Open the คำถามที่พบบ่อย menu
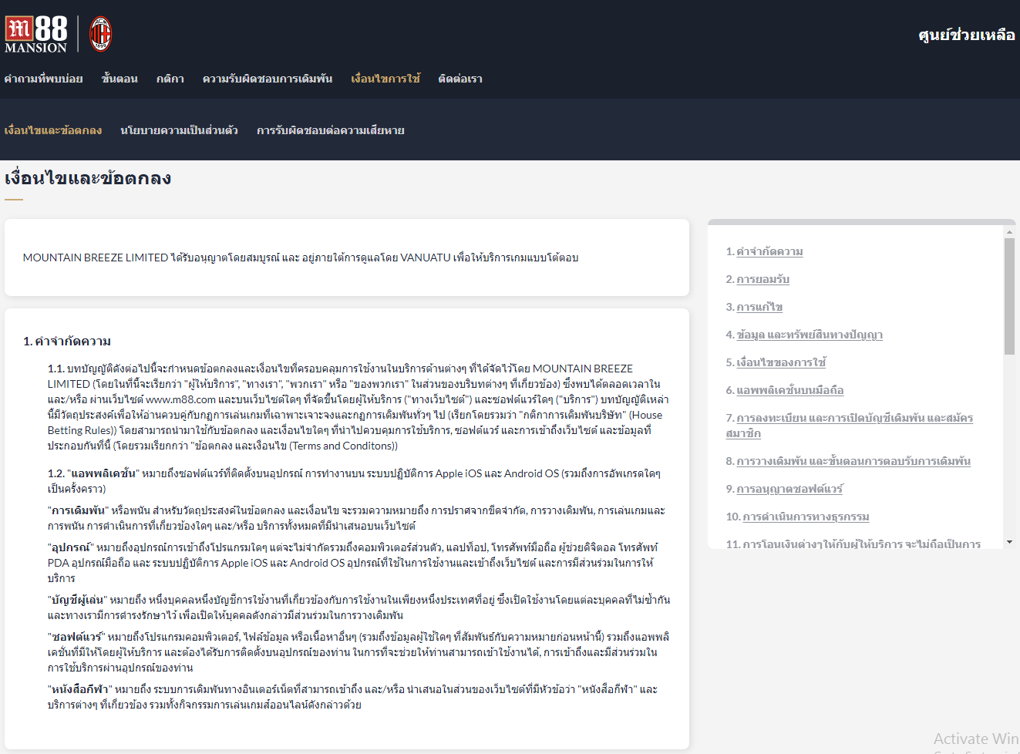Screen dimensions: 1020x754 [43, 79]
